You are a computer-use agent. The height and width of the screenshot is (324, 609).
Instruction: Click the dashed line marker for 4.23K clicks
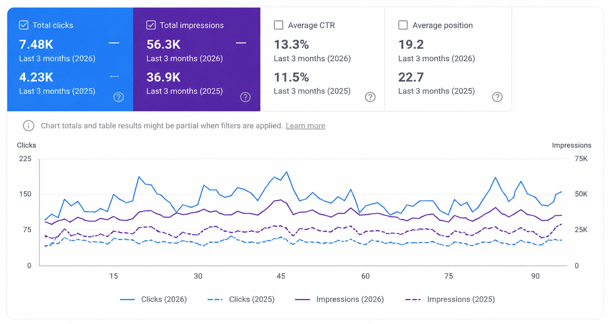coord(114,76)
